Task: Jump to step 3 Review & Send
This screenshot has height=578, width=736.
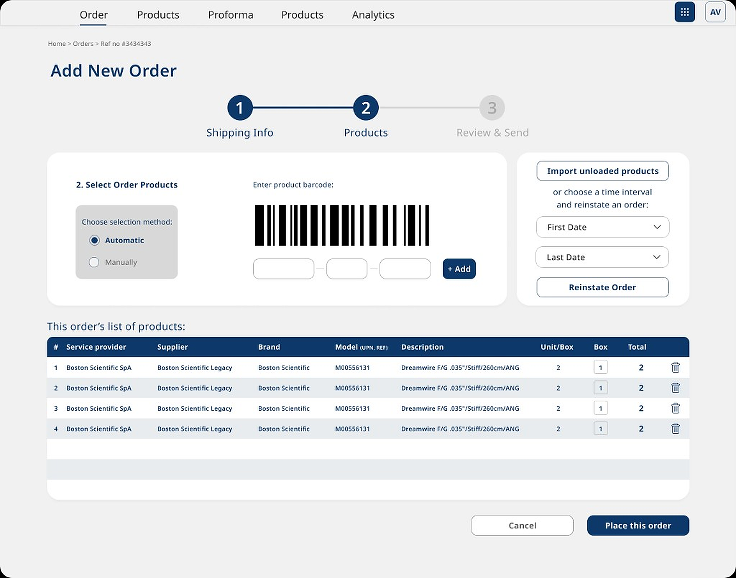Action: click(492, 108)
